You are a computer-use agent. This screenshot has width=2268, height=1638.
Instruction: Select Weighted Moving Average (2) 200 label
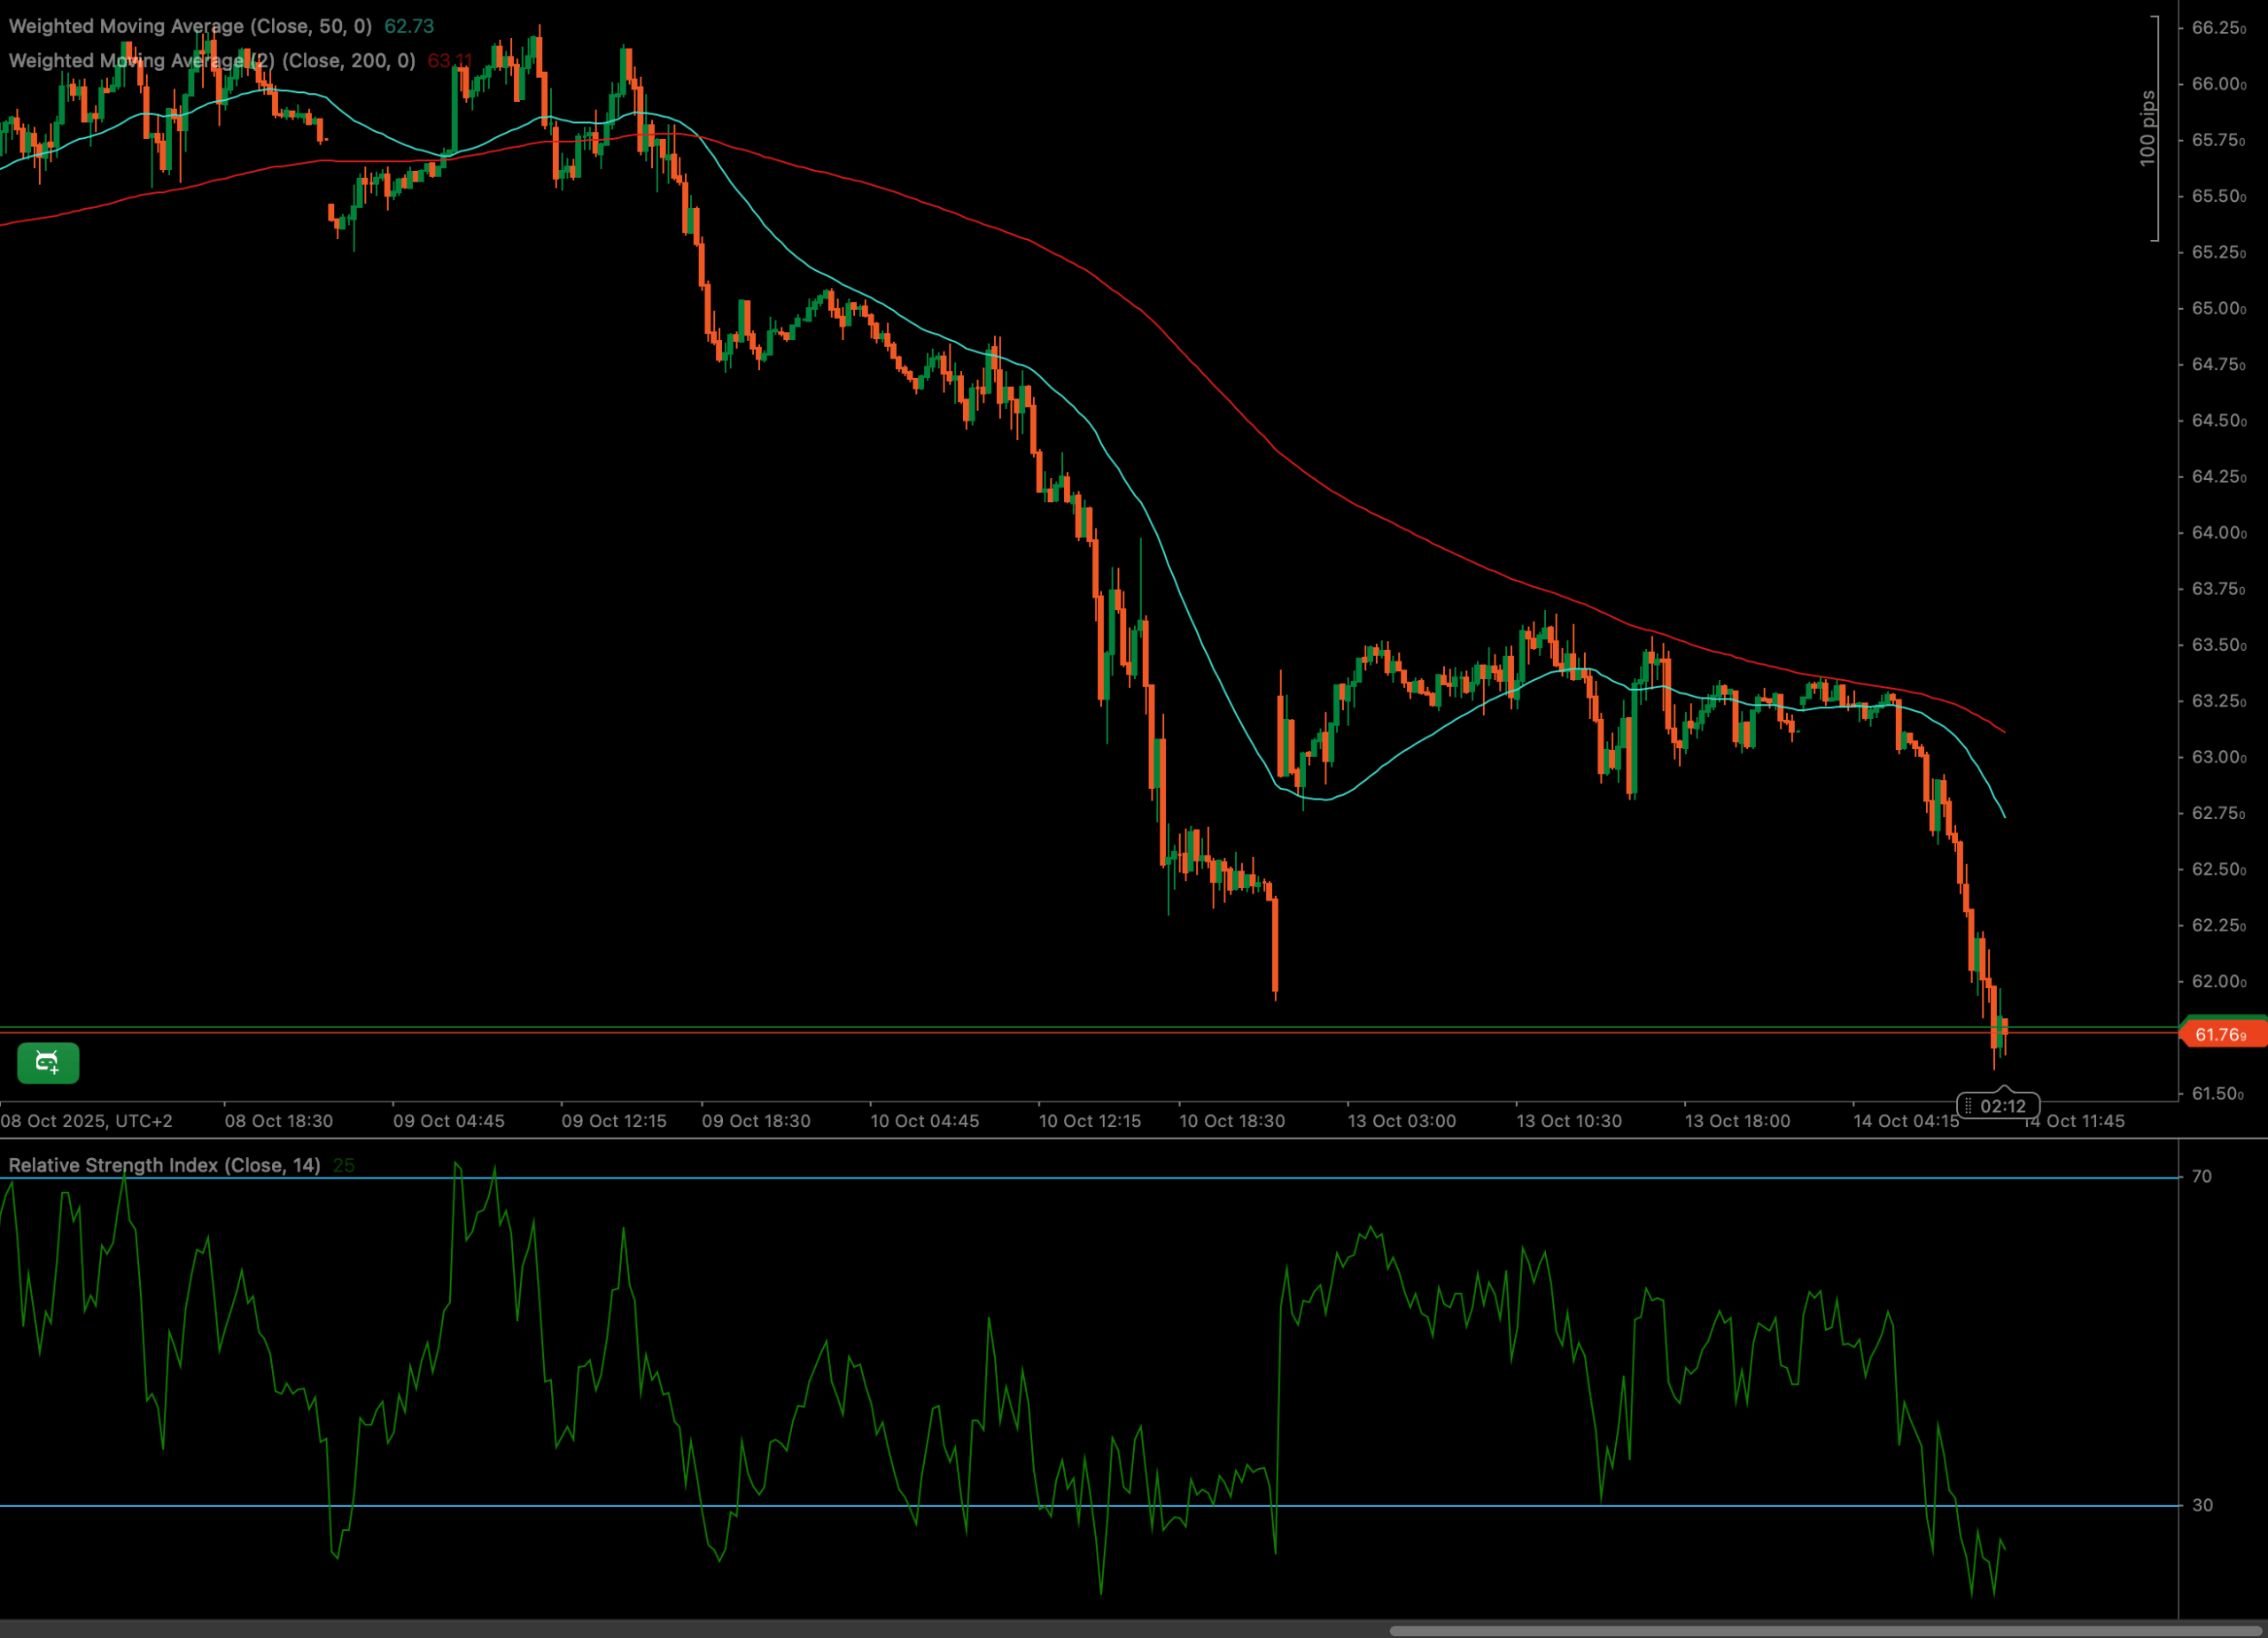212,61
